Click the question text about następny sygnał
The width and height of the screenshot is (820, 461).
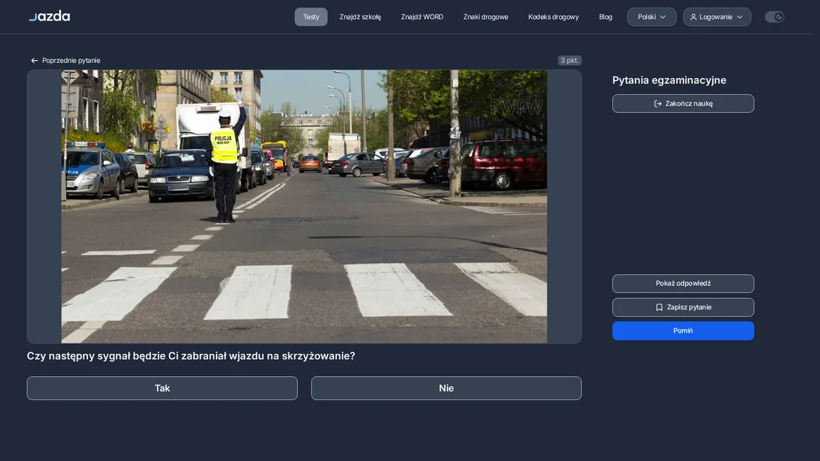pyautogui.click(x=191, y=356)
